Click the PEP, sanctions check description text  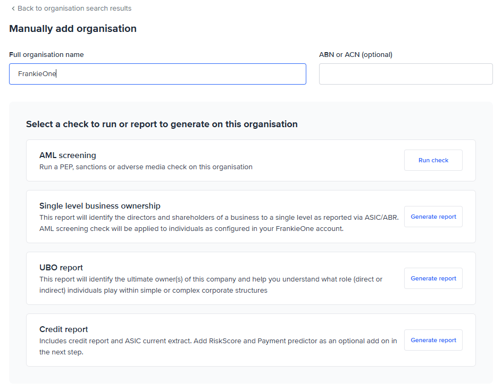pos(146,167)
